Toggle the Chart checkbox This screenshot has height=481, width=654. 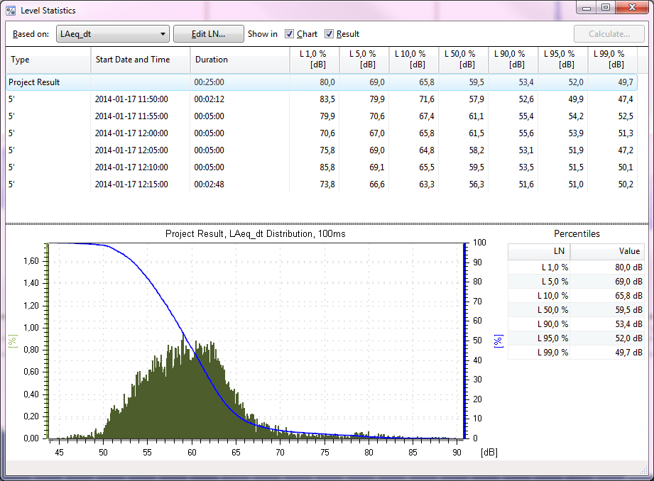[290, 34]
